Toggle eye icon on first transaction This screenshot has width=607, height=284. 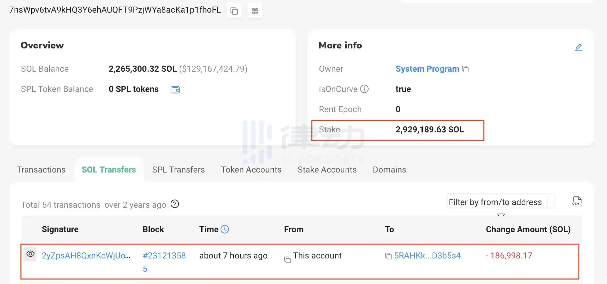click(31, 254)
